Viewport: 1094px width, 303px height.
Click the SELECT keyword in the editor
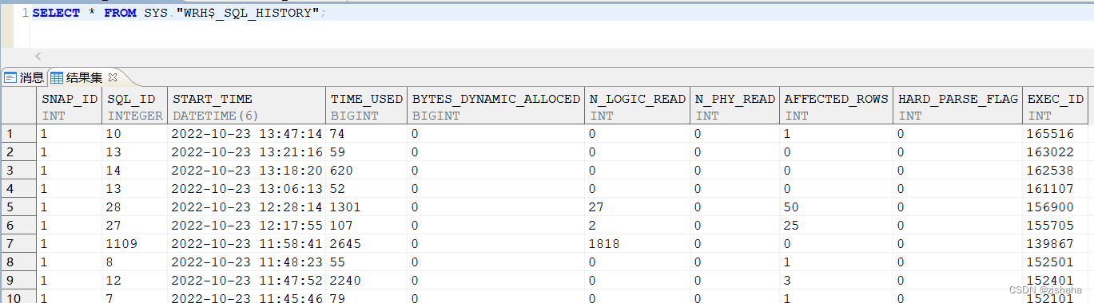click(x=56, y=14)
